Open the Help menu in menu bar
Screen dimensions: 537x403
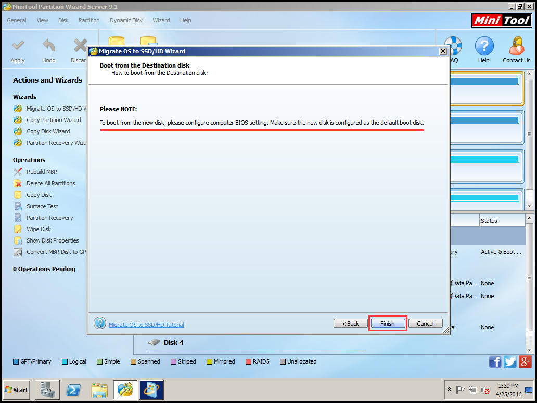point(186,20)
